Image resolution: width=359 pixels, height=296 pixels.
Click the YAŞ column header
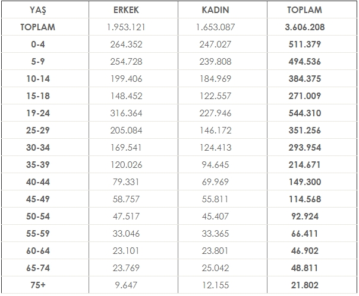pyautogui.click(x=39, y=10)
